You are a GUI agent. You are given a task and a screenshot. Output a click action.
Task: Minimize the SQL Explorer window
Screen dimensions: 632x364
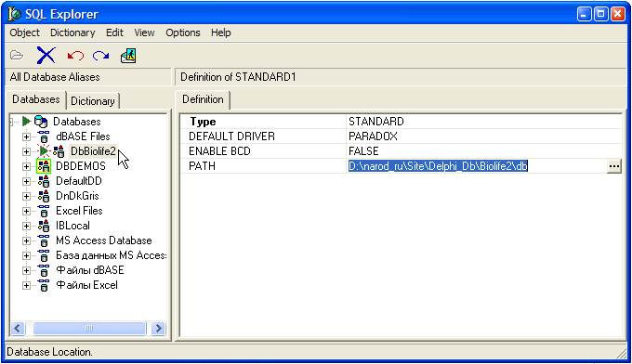(x=584, y=14)
